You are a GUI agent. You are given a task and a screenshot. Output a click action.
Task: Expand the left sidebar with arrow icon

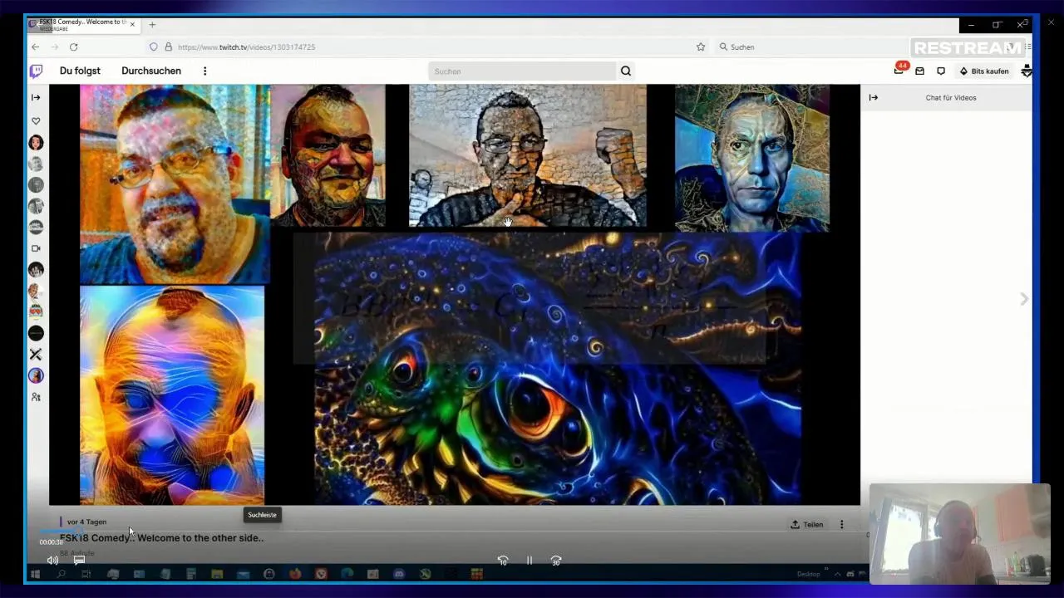tap(36, 97)
